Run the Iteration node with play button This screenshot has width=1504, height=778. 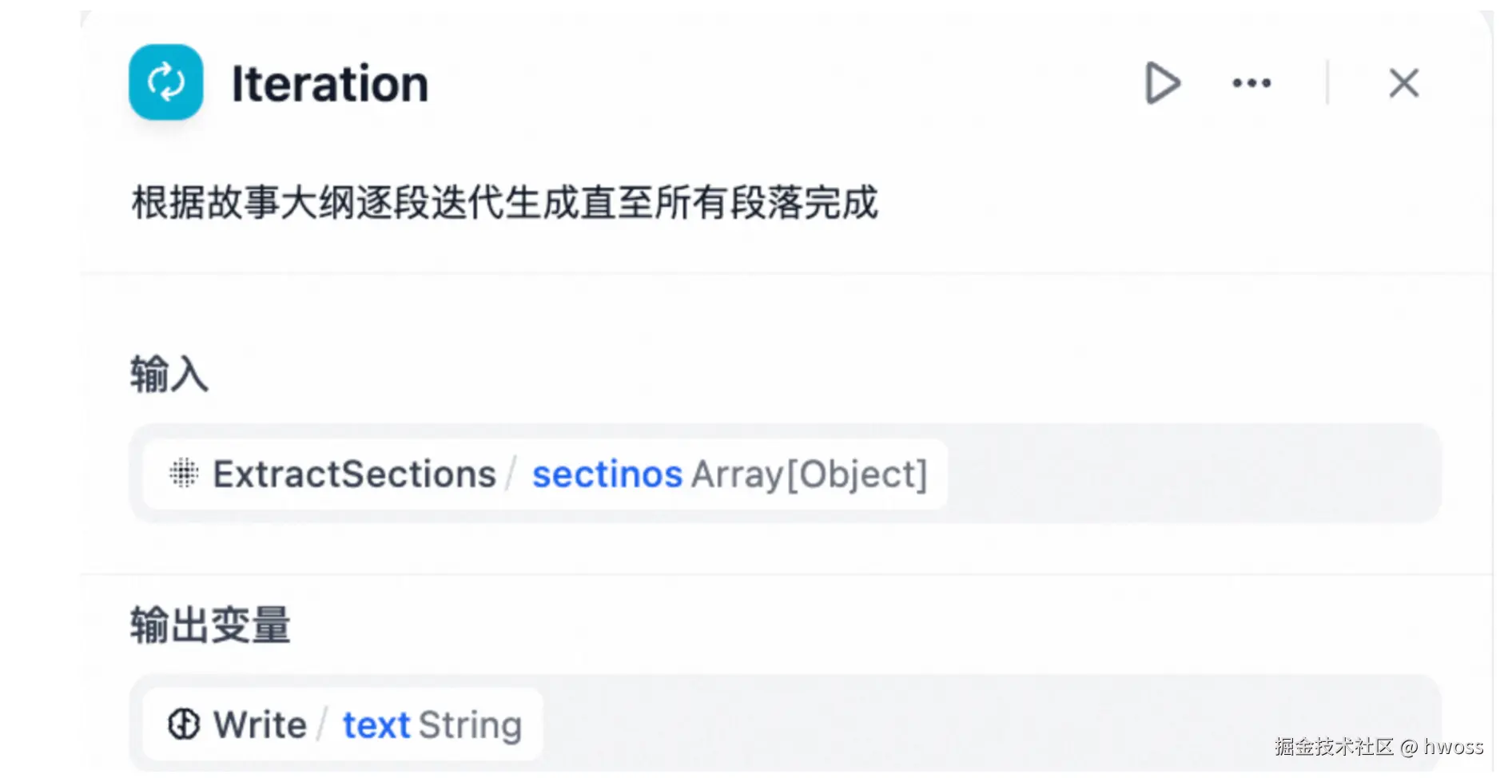[1162, 83]
